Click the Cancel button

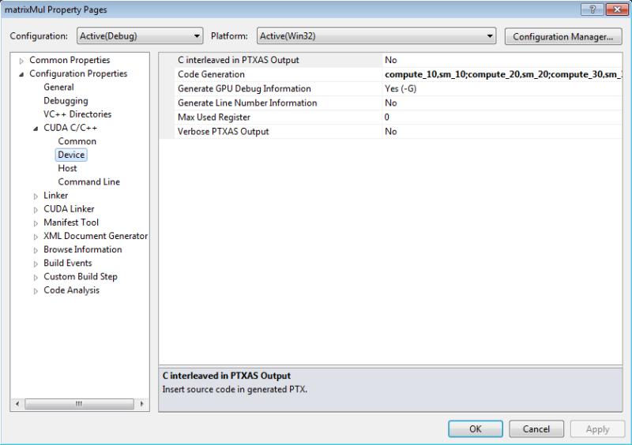click(536, 429)
